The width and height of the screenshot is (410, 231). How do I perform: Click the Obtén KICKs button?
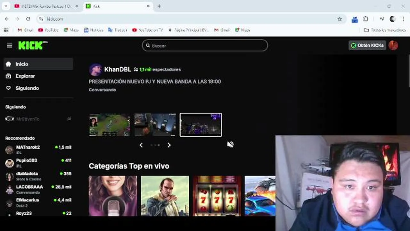tap(367, 45)
